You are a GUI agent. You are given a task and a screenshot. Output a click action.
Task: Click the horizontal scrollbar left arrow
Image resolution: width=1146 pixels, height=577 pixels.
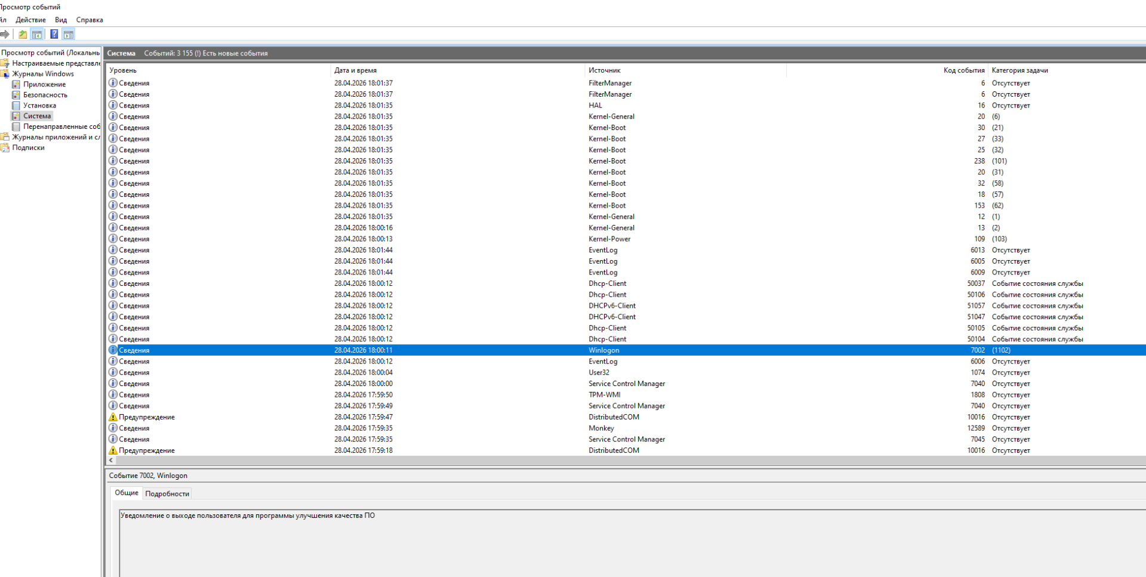[111, 461]
